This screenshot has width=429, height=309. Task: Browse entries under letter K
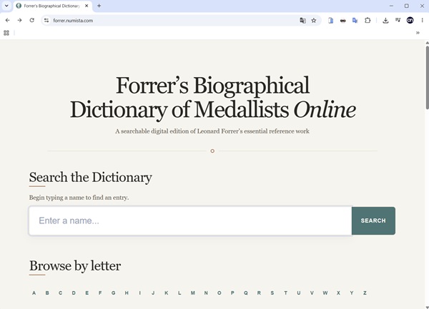click(x=167, y=293)
